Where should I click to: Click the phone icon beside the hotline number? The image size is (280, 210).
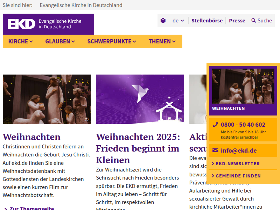tap(215, 125)
